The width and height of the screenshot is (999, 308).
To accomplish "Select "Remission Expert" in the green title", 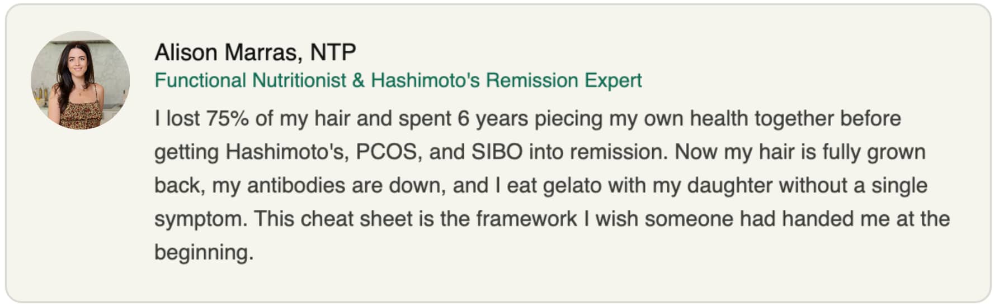I will [x=563, y=81].
